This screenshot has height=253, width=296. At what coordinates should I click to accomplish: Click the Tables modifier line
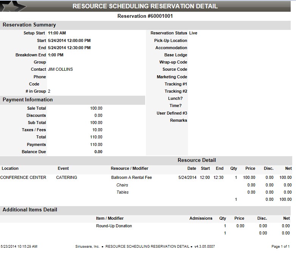click(x=122, y=192)
